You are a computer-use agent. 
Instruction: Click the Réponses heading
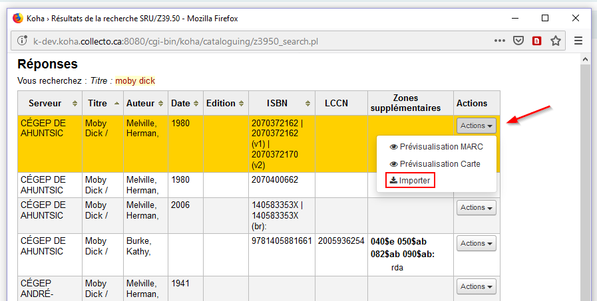pos(48,64)
